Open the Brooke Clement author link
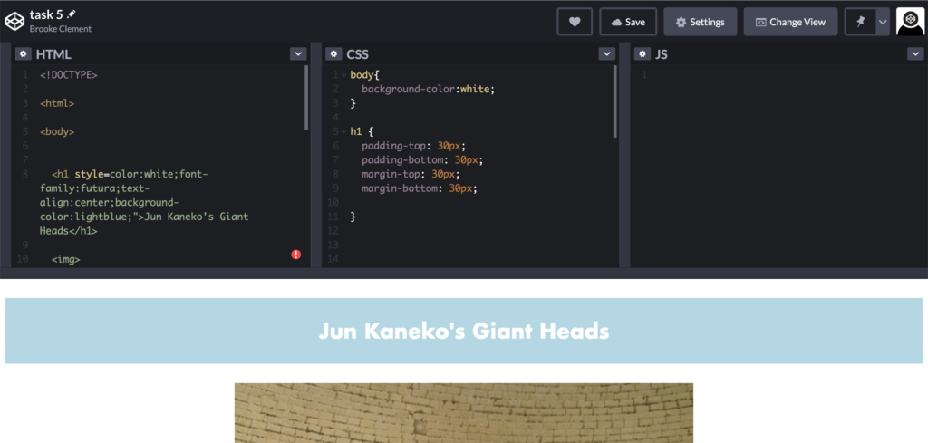The width and height of the screenshot is (928, 443). coord(60,29)
